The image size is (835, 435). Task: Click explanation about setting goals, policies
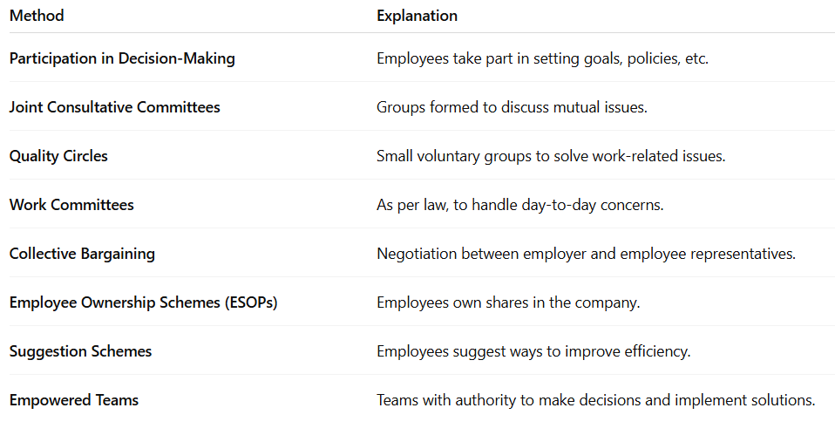coord(543,58)
